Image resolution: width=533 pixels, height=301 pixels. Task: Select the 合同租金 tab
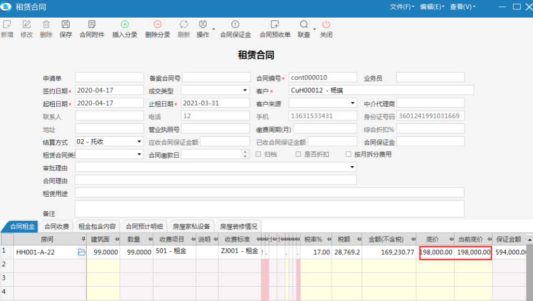tap(20, 226)
